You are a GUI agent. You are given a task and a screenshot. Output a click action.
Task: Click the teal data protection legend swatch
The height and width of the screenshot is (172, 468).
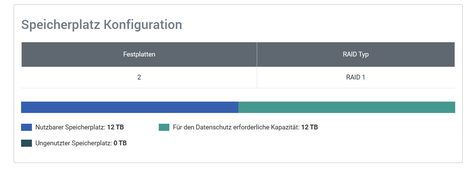click(164, 127)
